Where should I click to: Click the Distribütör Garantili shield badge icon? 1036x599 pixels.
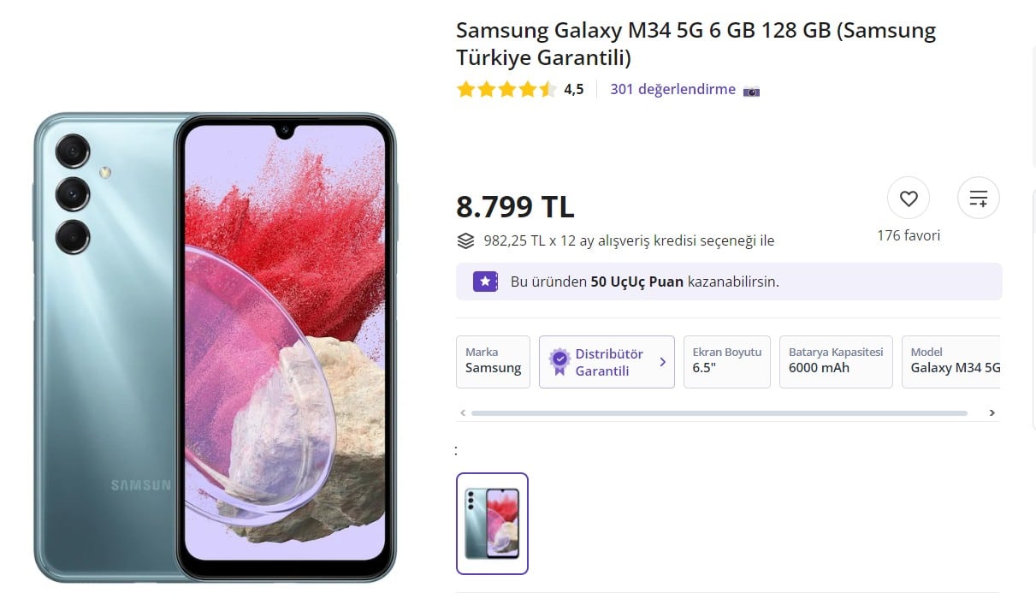[559, 361]
